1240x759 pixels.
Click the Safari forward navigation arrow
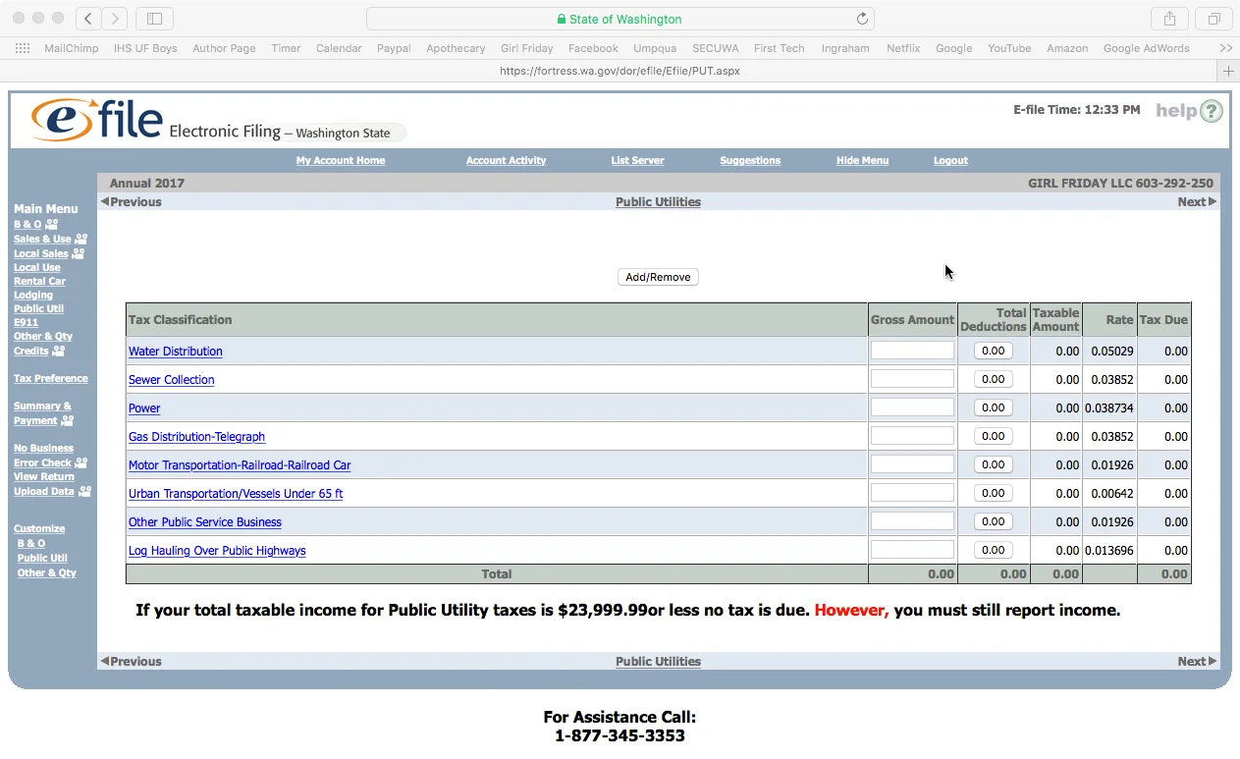point(115,19)
